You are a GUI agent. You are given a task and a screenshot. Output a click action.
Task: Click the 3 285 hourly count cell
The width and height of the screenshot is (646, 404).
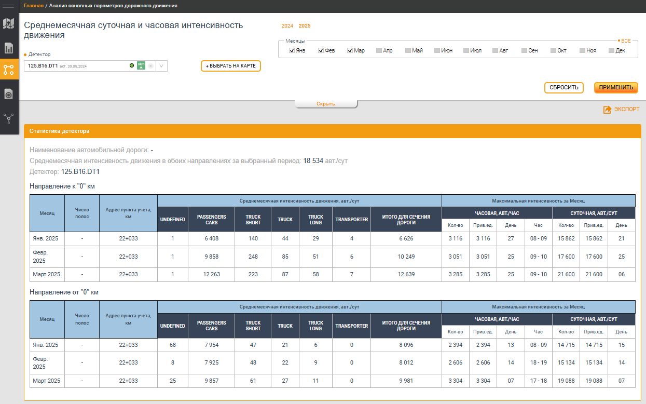point(456,275)
